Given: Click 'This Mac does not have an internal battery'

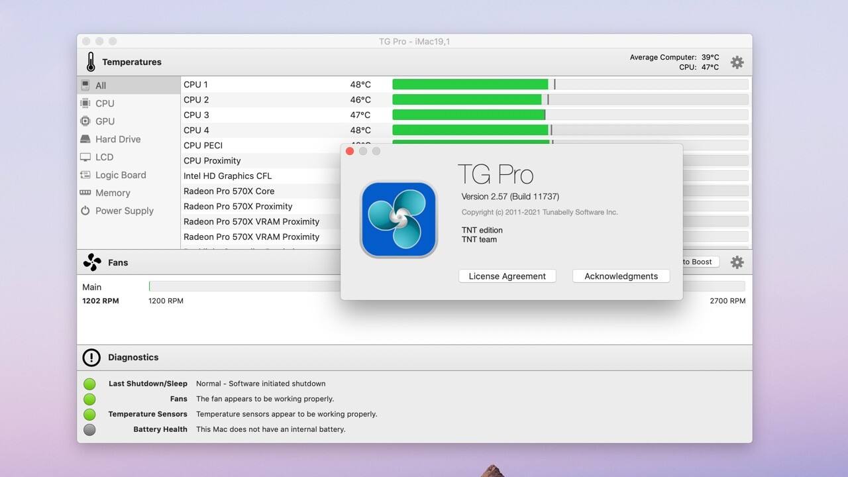Looking at the screenshot, I should (x=271, y=429).
